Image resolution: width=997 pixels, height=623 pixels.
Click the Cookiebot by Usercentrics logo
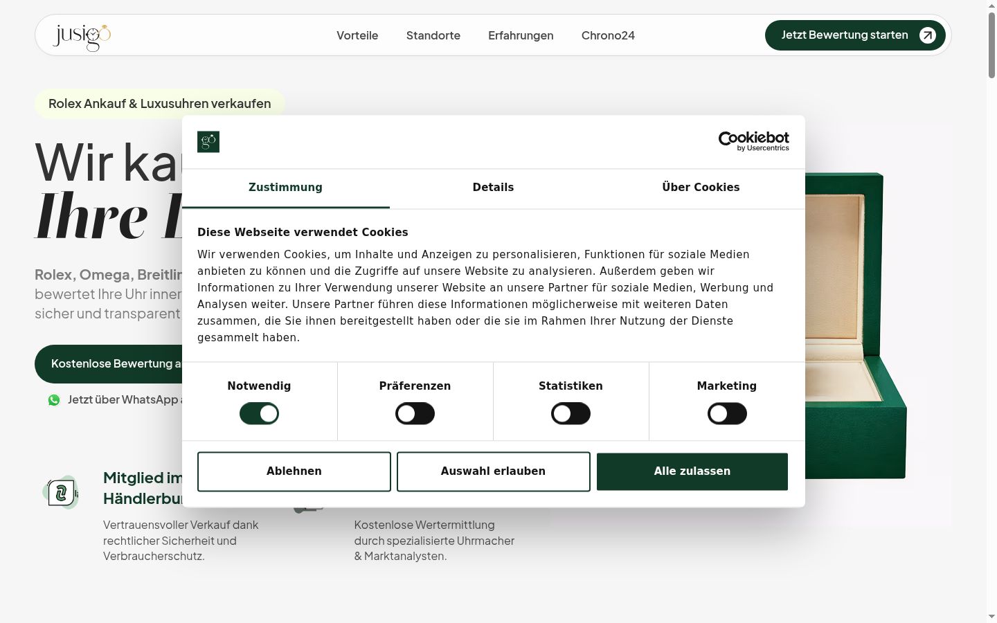coord(753,141)
